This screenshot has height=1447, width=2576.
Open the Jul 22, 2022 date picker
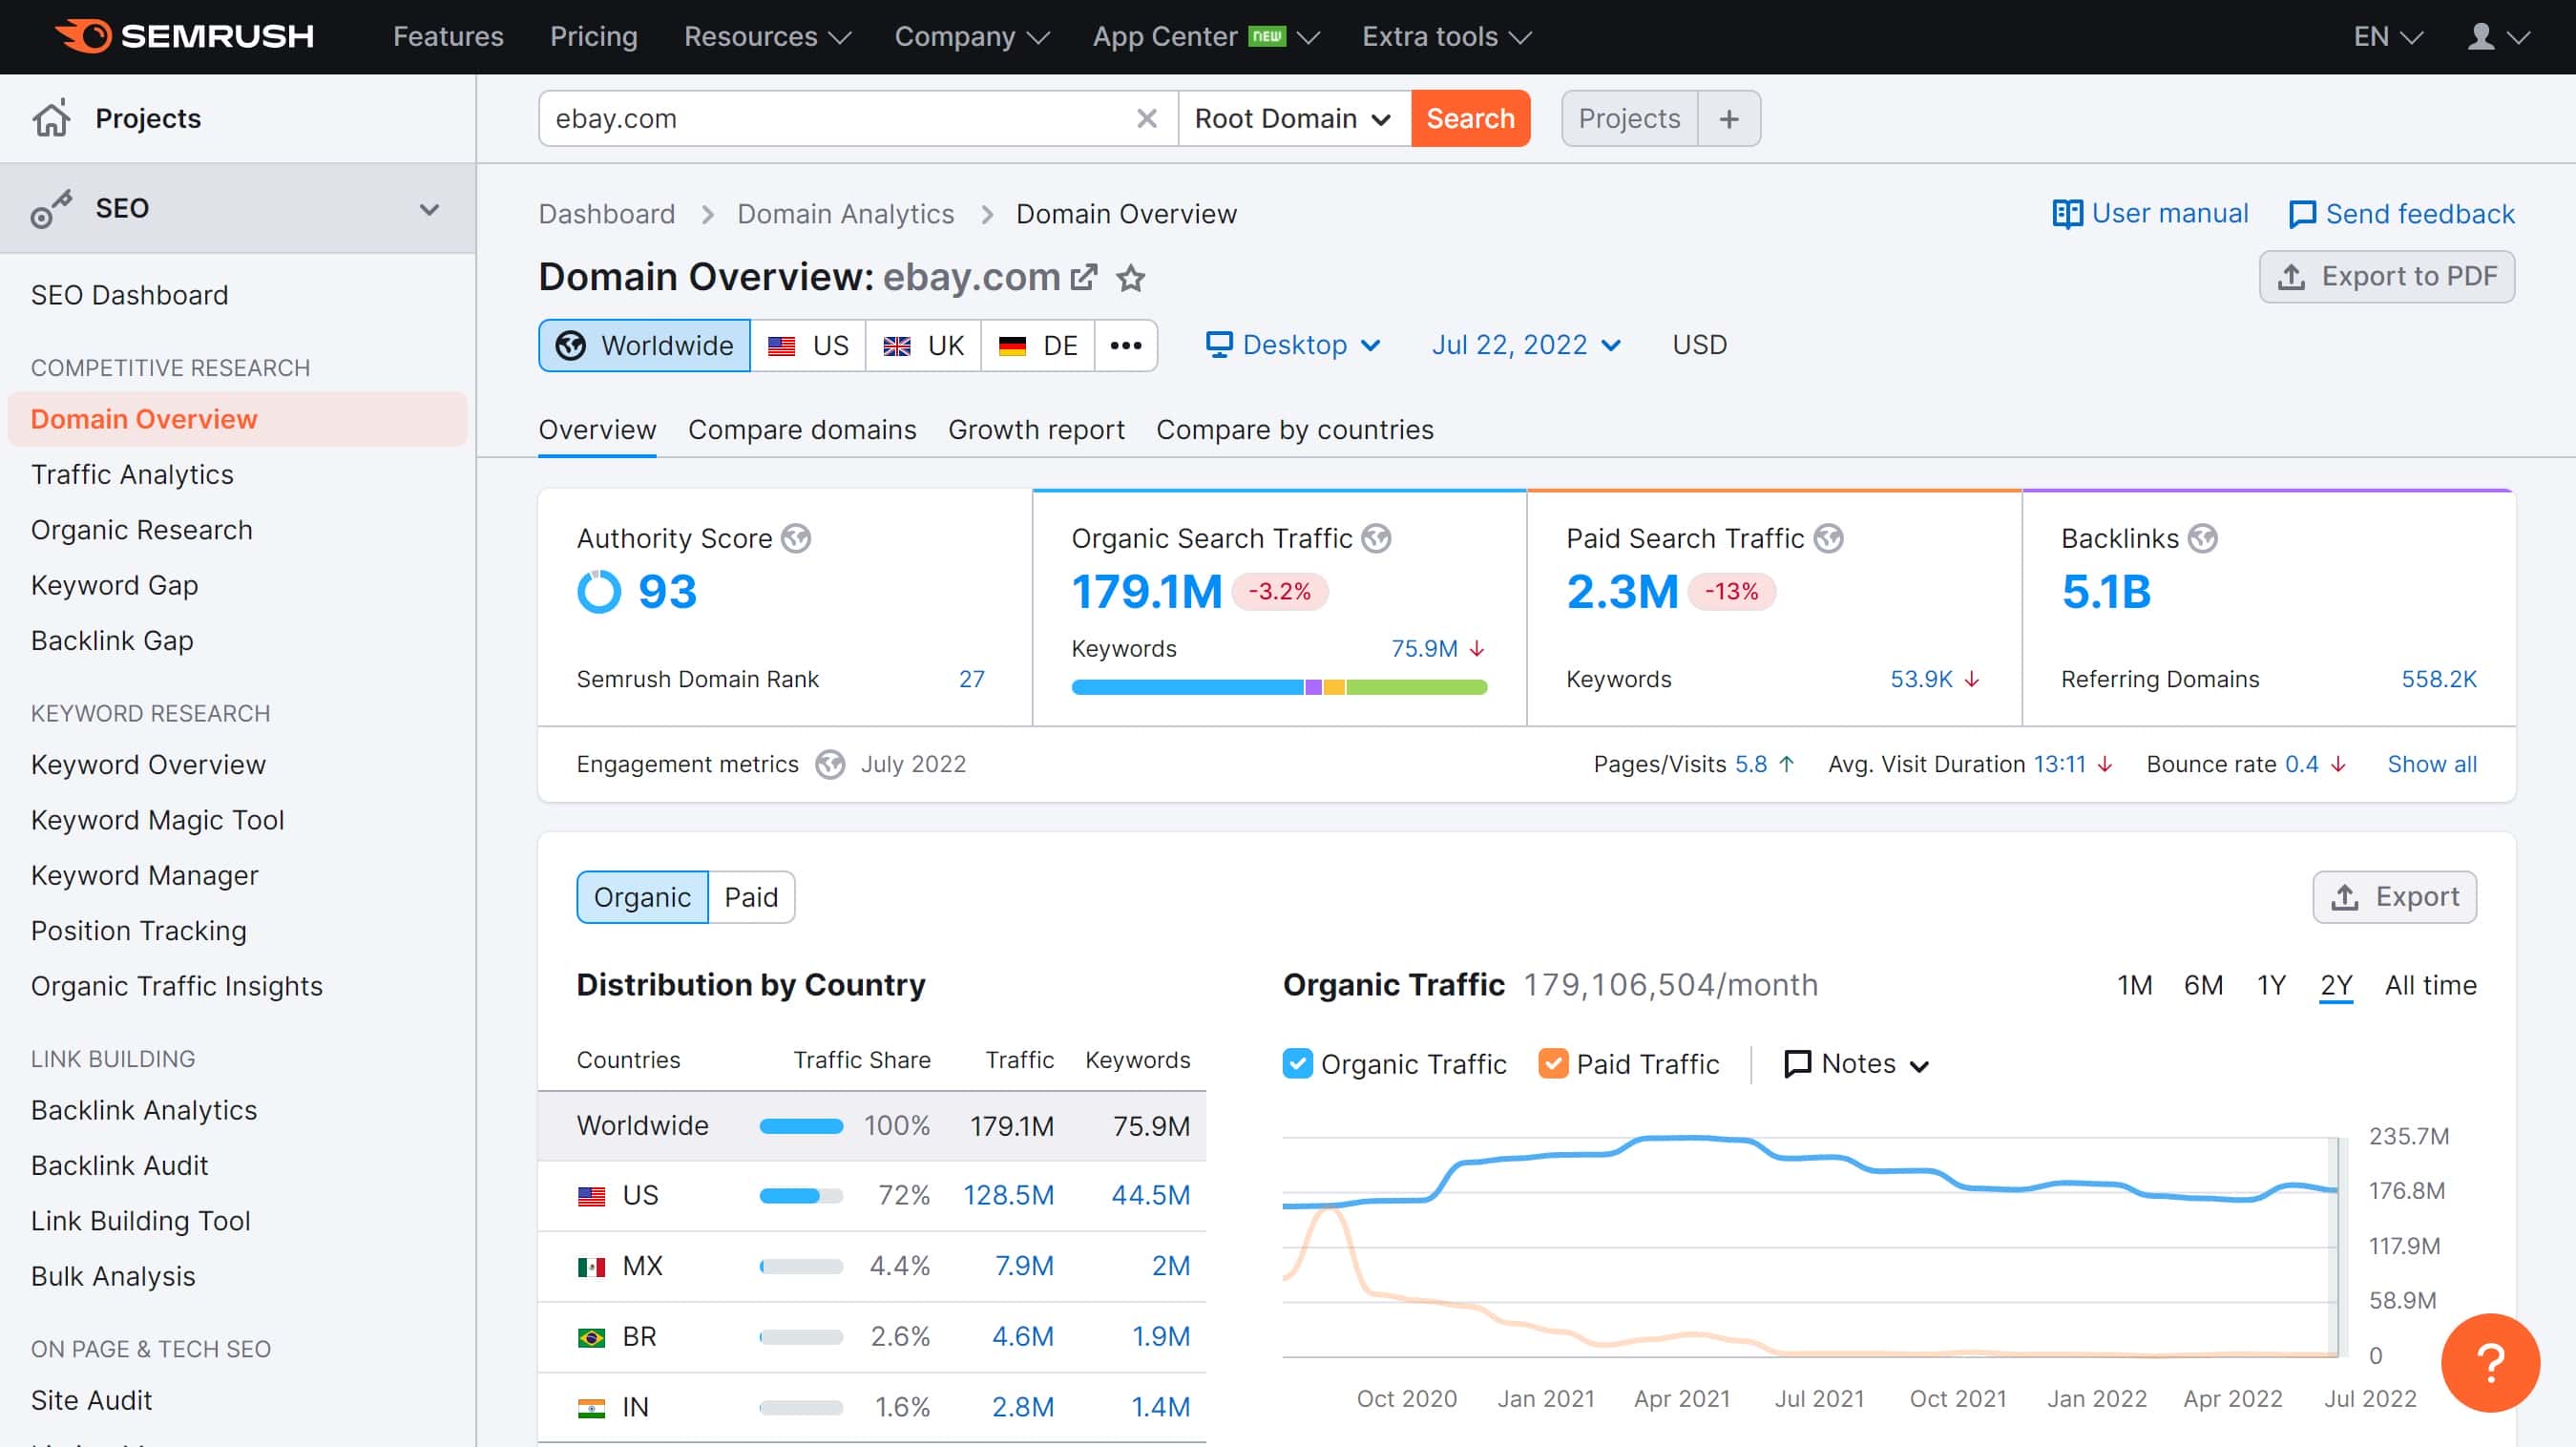[1526, 345]
